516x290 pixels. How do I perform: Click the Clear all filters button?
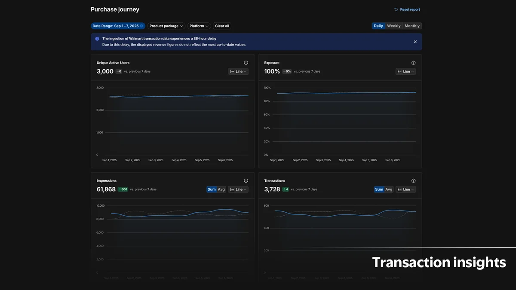[222, 26]
